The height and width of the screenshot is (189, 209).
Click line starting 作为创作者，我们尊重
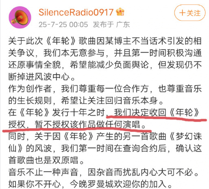point(105,89)
